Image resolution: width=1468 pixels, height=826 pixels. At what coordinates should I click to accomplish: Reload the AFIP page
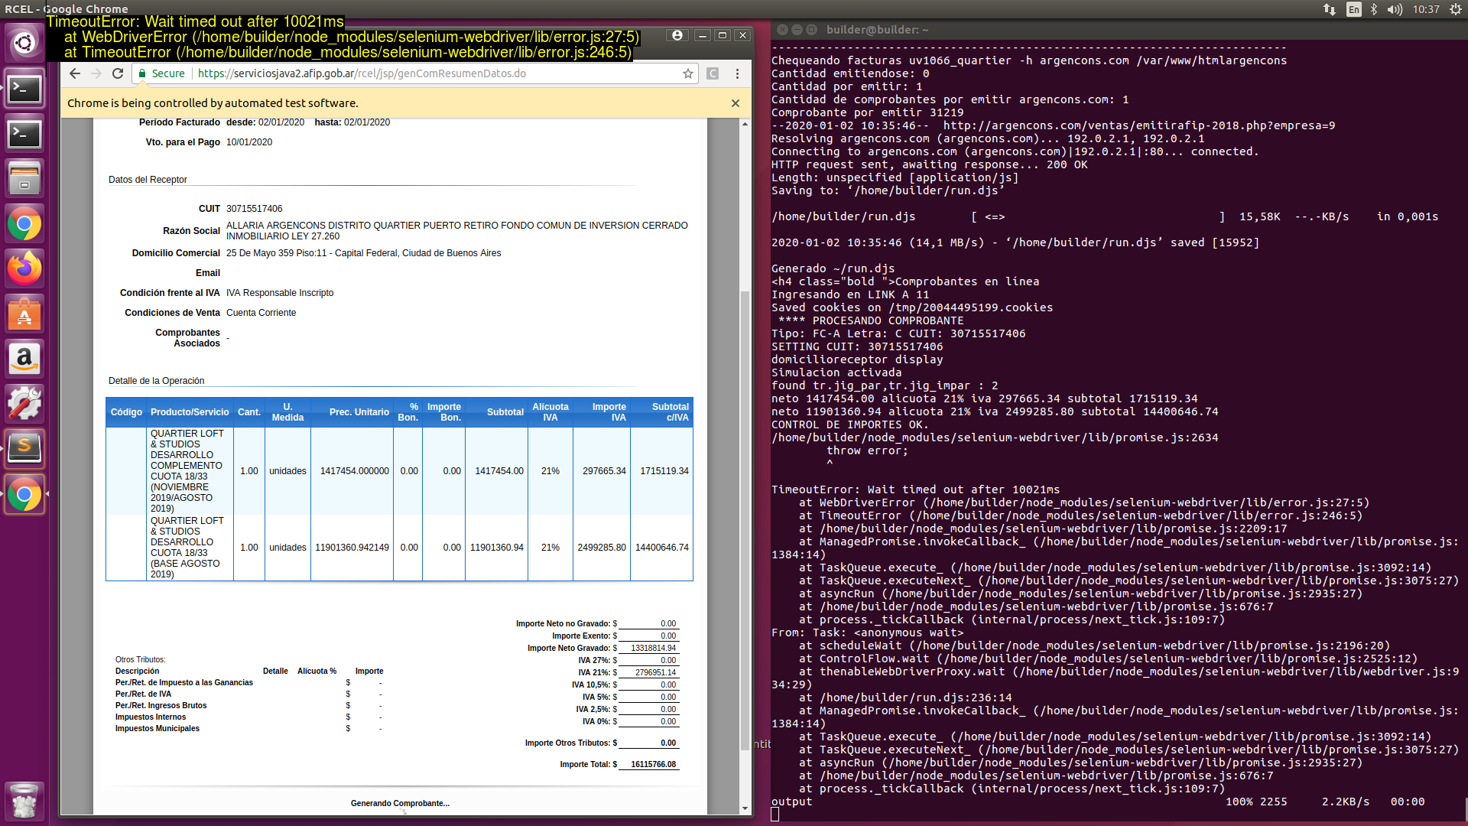(x=118, y=73)
